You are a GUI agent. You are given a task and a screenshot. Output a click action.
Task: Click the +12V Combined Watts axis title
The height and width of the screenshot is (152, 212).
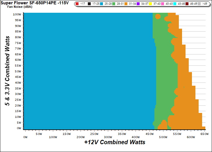(x=115, y=142)
